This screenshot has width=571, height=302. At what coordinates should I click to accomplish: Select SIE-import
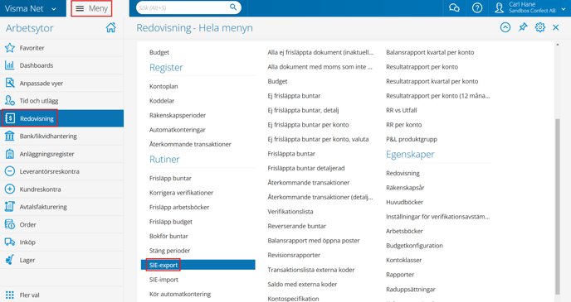163,280
